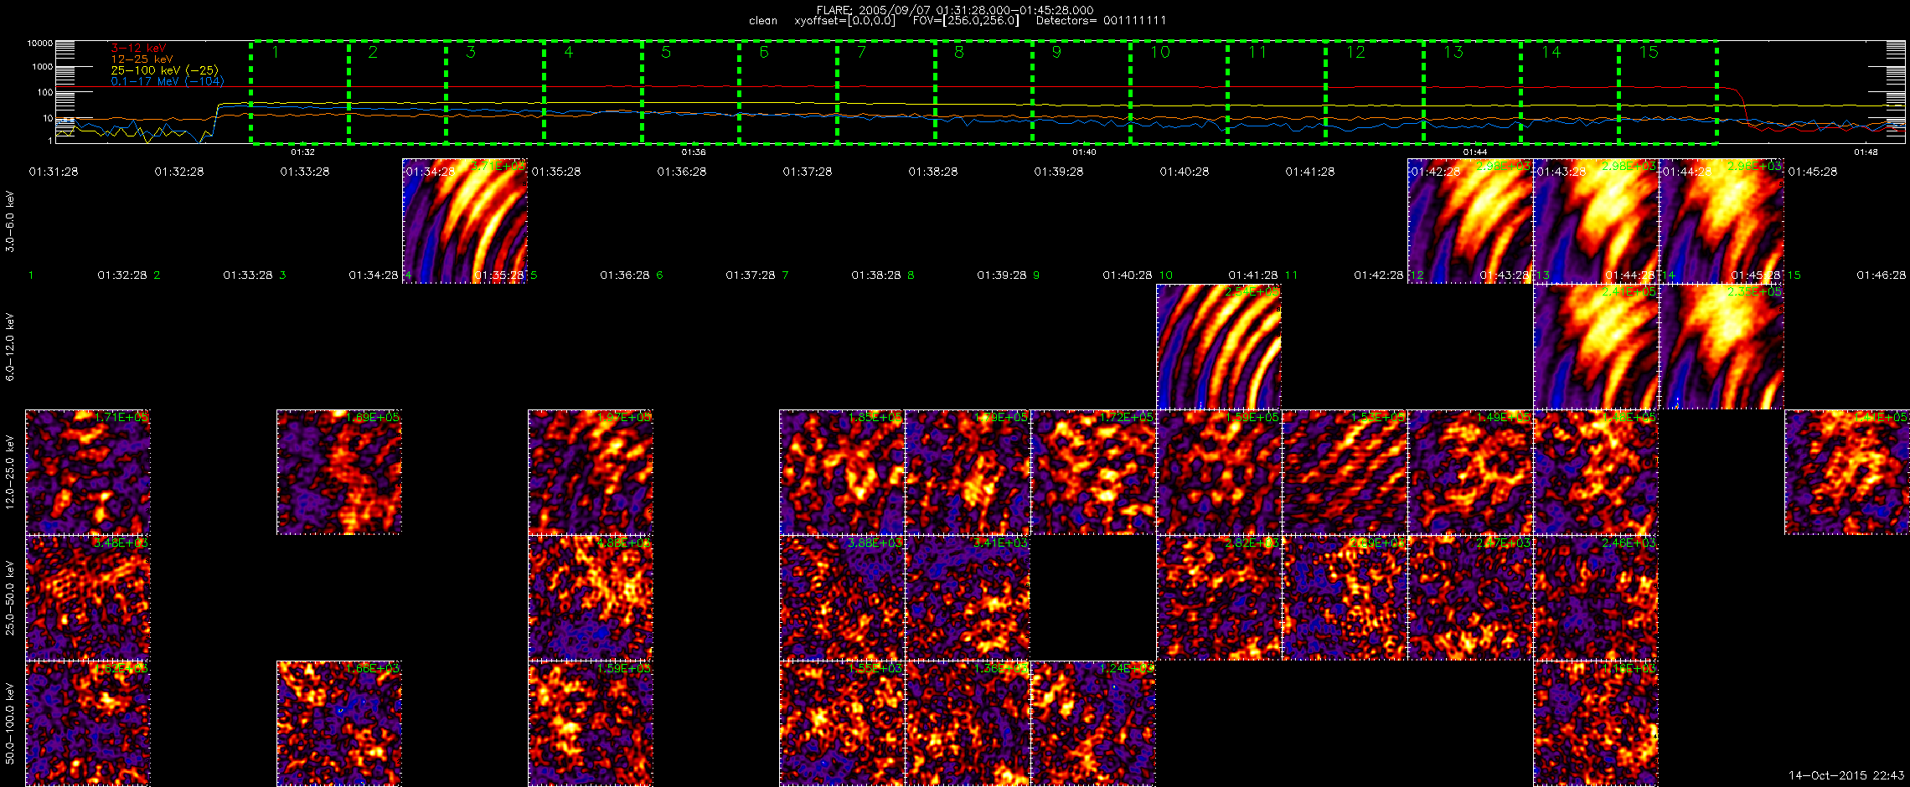Open the 6.0-12.0 keV image for interval 13

click(1596, 347)
